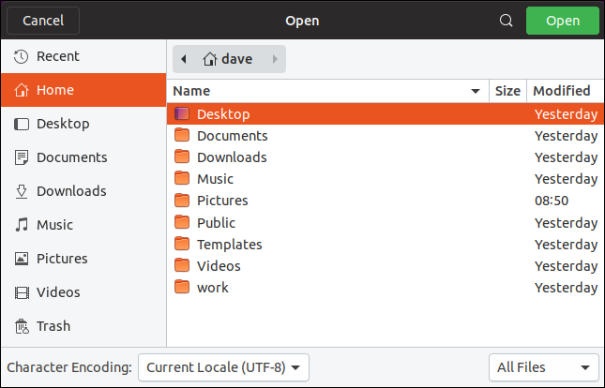
Task: Sort files by Modified column header
Action: (562, 91)
